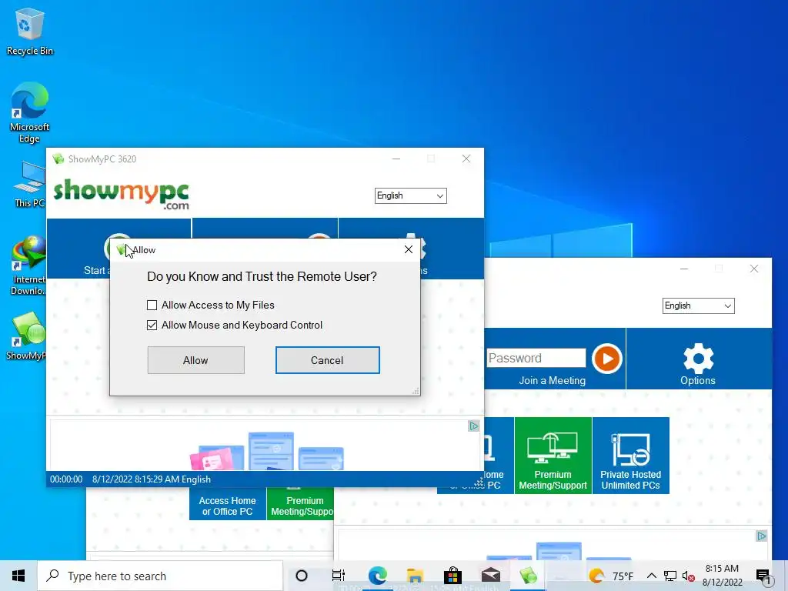The image size is (788, 591).
Task: Open Internet Download Manager desktop shortcut
Action: pyautogui.click(x=28, y=265)
